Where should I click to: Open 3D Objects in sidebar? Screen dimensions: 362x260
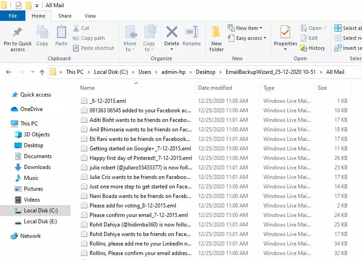pyautogui.click(x=32, y=134)
